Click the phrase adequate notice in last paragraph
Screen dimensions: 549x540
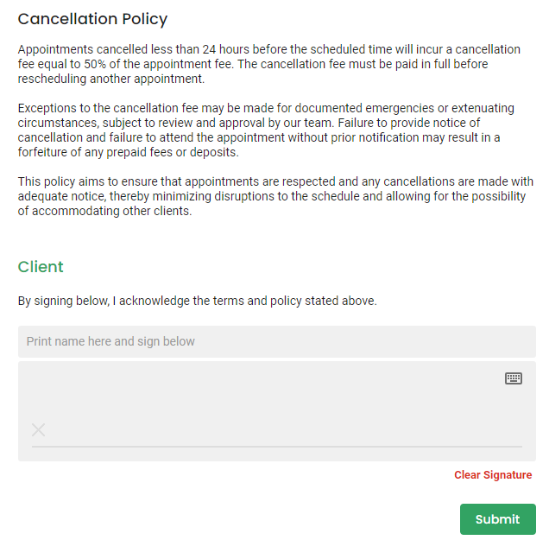61,197
